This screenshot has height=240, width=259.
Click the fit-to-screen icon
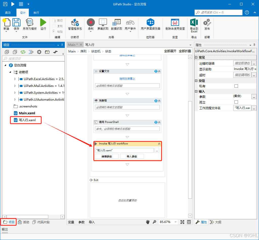point(182,222)
